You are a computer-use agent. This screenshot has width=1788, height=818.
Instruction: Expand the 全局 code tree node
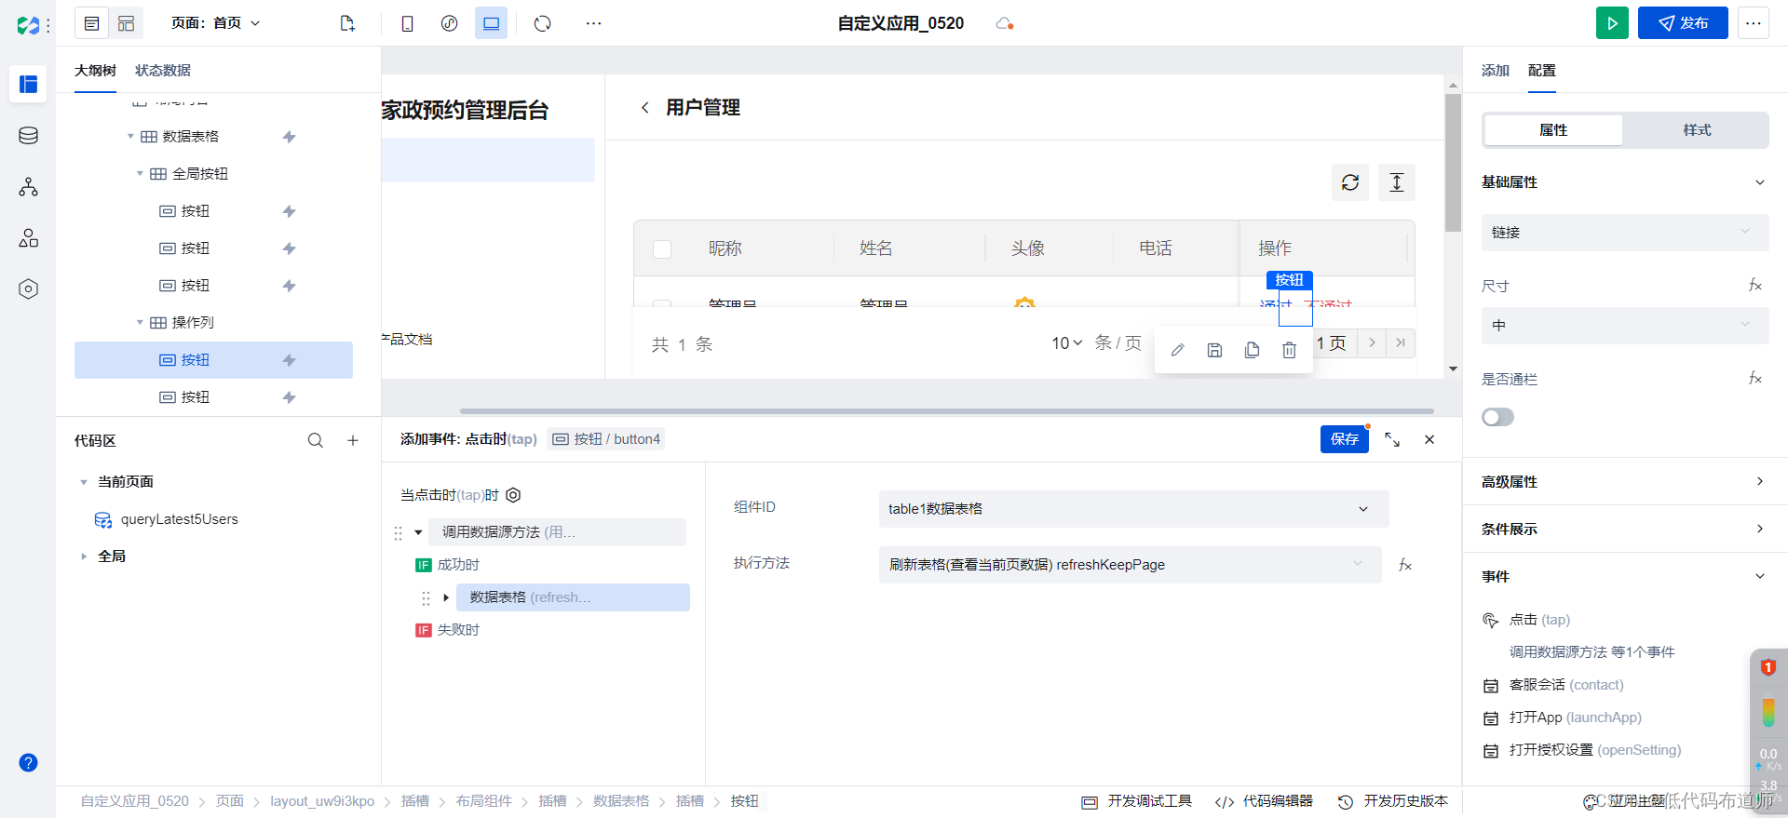pyautogui.click(x=83, y=557)
